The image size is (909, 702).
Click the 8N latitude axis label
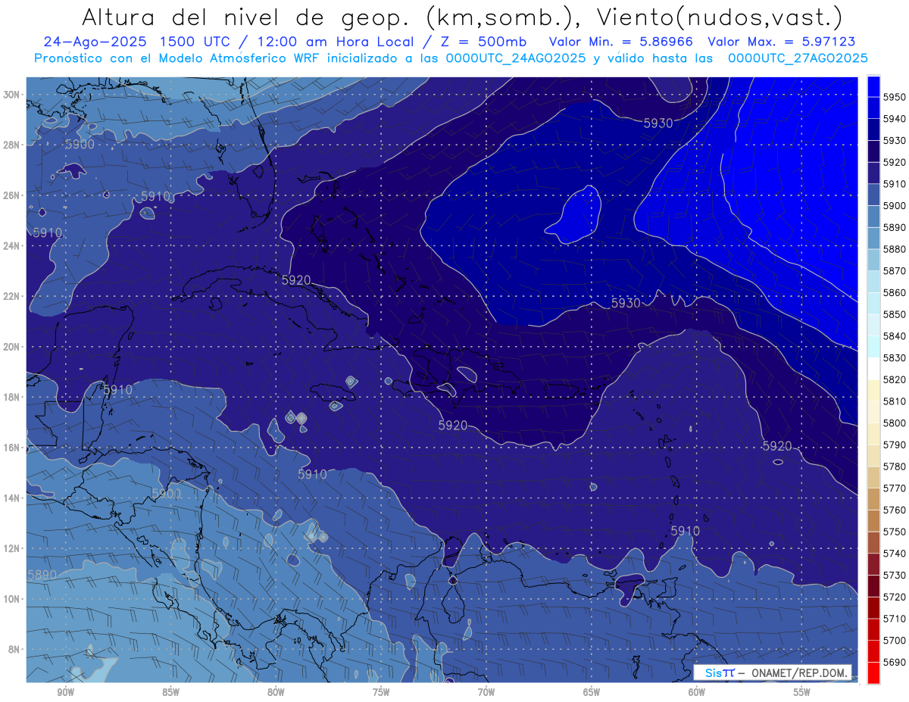pyautogui.click(x=14, y=649)
